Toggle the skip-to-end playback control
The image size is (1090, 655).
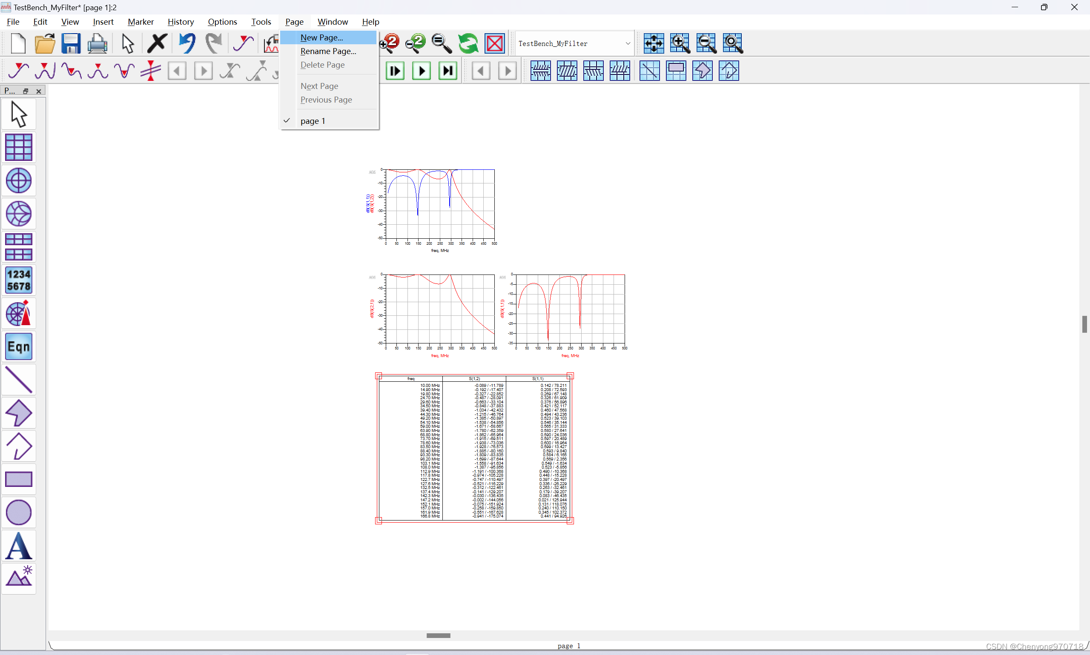(x=447, y=71)
